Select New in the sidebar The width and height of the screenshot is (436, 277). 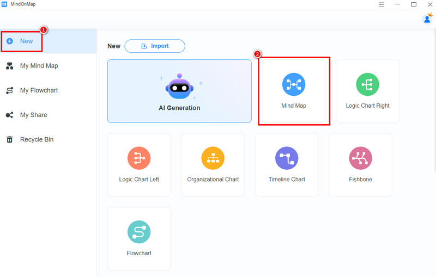pyautogui.click(x=26, y=41)
